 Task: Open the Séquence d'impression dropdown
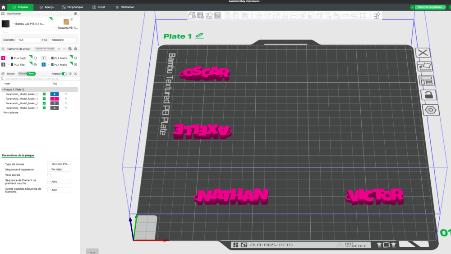[59, 169]
